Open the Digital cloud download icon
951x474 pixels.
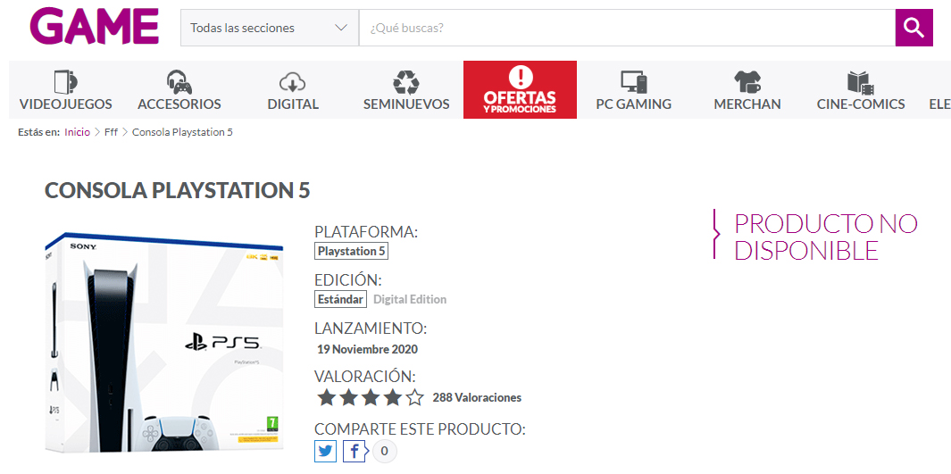coord(292,82)
